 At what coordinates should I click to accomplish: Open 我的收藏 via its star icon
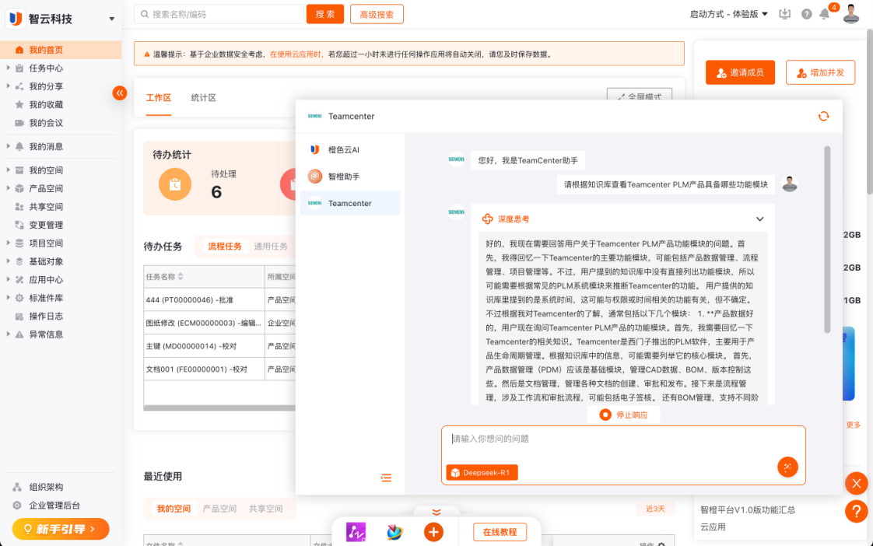(19, 105)
